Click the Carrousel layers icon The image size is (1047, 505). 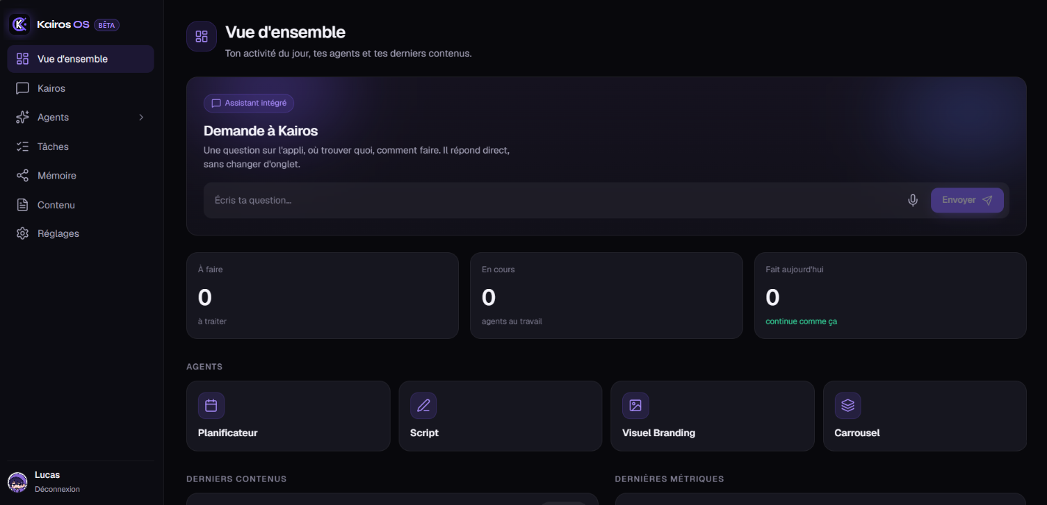click(847, 406)
